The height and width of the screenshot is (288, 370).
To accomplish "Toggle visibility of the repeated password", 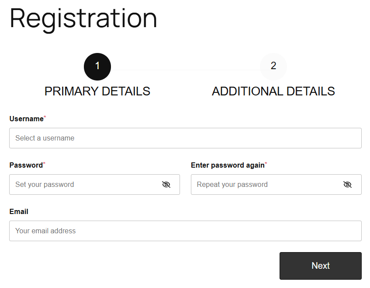I will pyautogui.click(x=347, y=184).
